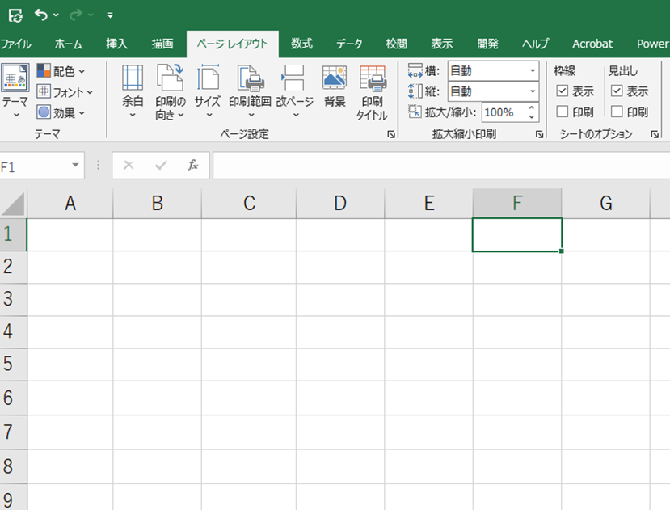670x510 pixels.
Task: Open the ホーム (Home) ribbon tab
Action: click(69, 44)
